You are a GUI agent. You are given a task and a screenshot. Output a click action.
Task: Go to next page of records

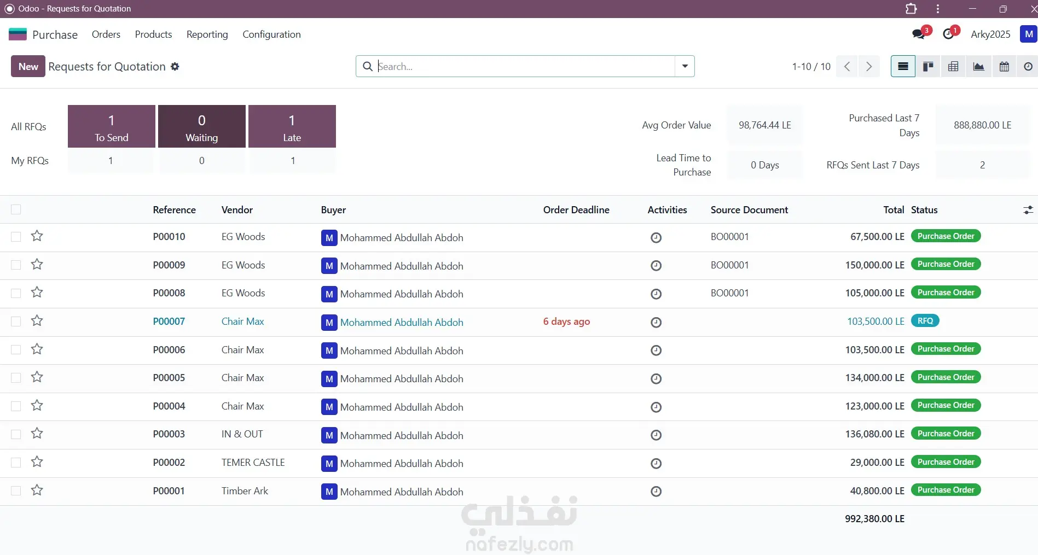pyautogui.click(x=869, y=67)
